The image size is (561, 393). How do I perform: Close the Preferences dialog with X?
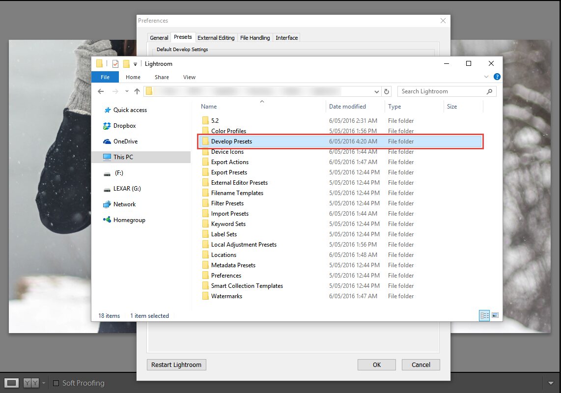443,21
